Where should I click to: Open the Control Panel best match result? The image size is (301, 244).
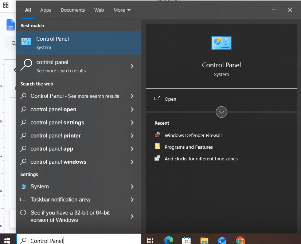[x=79, y=43]
